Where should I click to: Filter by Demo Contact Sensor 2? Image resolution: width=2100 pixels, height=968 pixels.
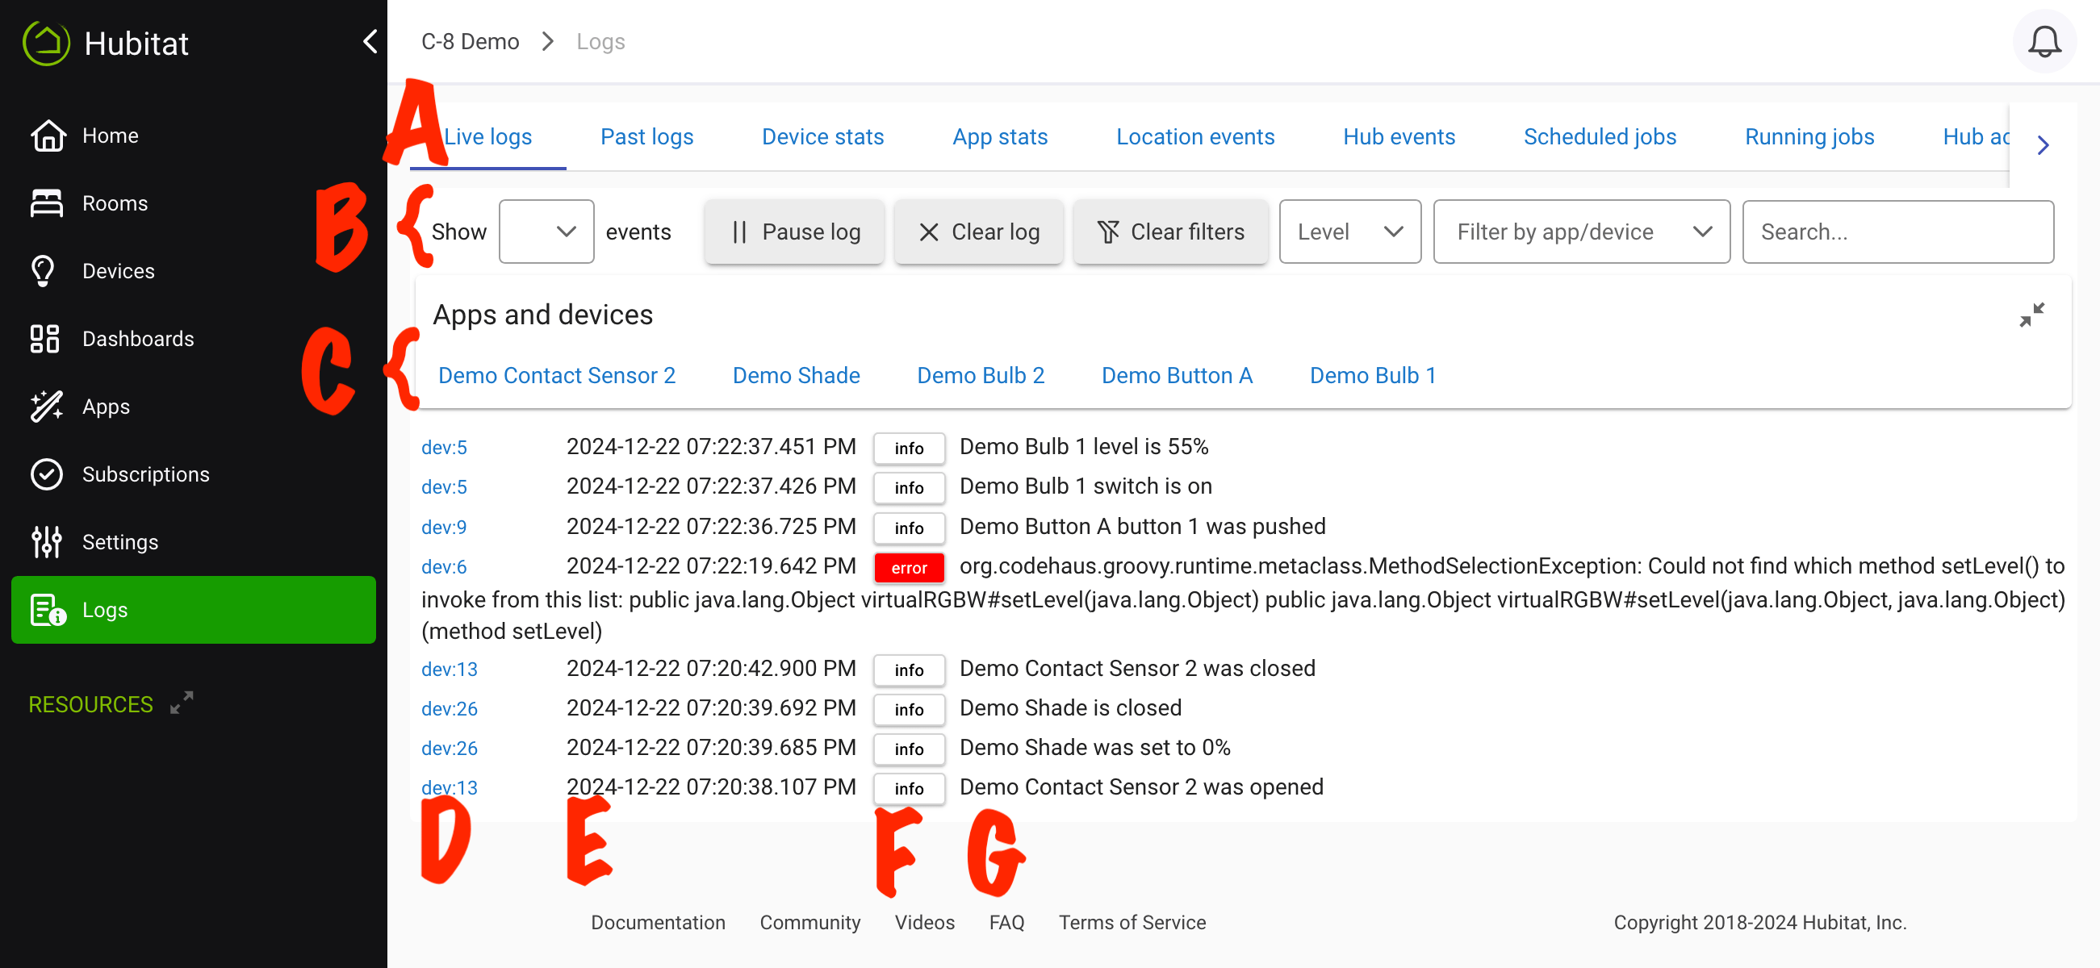pos(557,376)
